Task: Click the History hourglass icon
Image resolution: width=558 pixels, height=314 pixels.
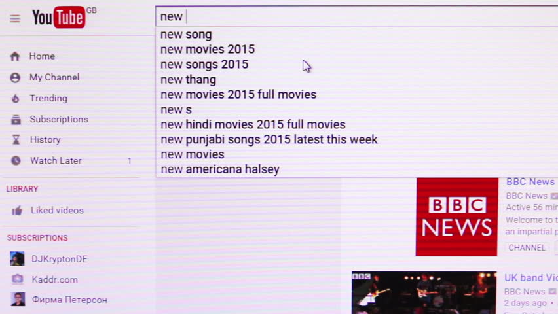Action: pyautogui.click(x=16, y=140)
